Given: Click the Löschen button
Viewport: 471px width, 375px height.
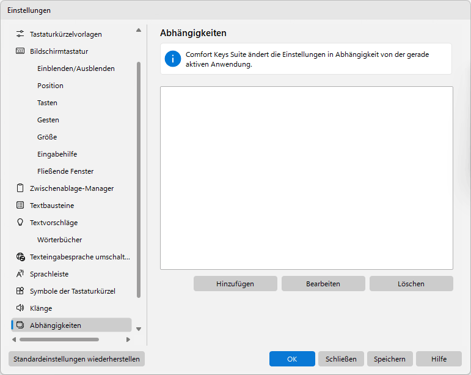Looking at the screenshot, I should (x=411, y=284).
